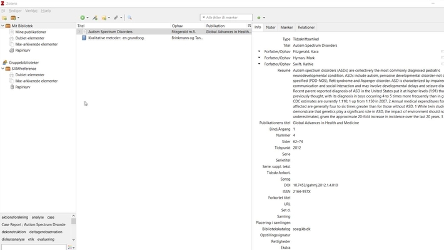Click the column picker icon in item list header
This screenshot has height=250, width=444.
250,26
